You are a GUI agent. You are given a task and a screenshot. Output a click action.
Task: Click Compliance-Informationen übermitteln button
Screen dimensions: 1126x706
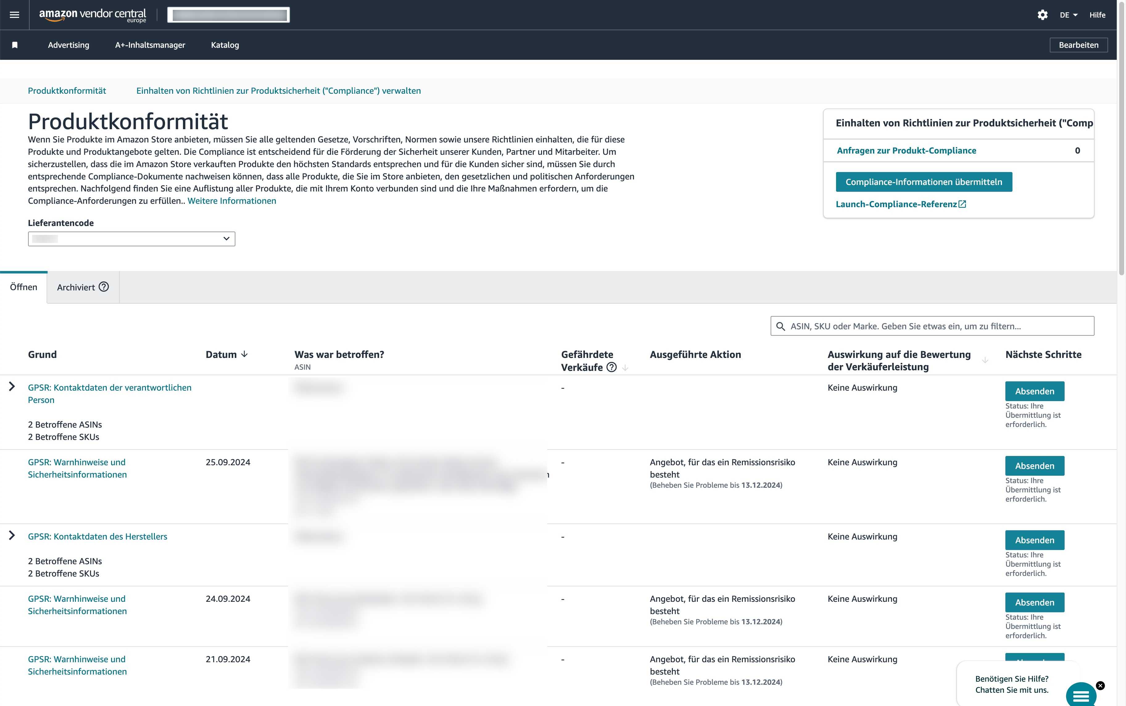click(924, 182)
